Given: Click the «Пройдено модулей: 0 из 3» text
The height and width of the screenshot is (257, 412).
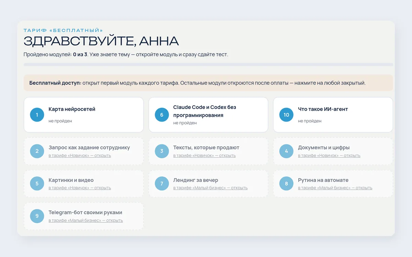Looking at the screenshot, I should coord(55,54).
